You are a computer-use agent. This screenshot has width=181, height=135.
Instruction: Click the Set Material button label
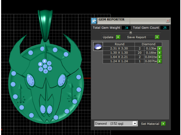click(x=150, y=124)
